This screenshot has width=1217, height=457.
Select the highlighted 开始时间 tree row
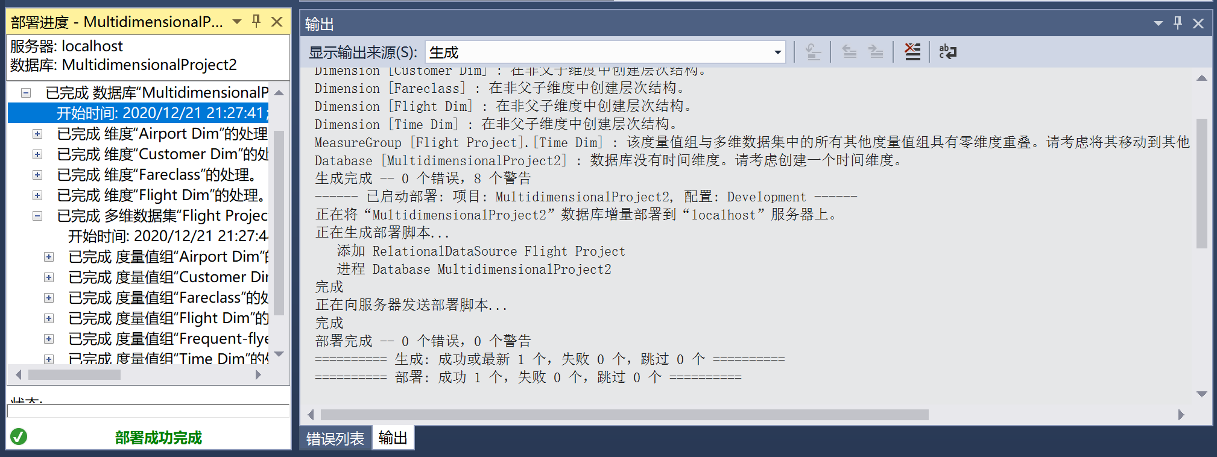pyautogui.click(x=138, y=113)
